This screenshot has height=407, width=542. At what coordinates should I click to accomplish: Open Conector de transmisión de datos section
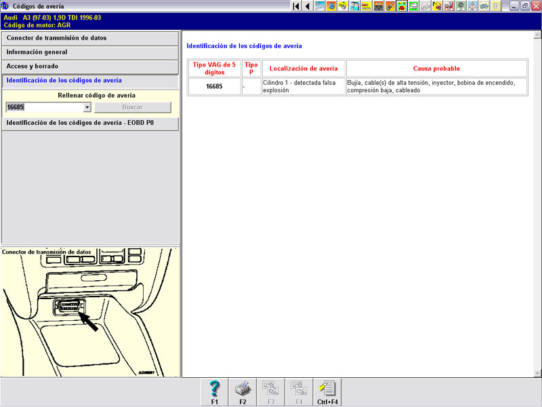coord(90,38)
